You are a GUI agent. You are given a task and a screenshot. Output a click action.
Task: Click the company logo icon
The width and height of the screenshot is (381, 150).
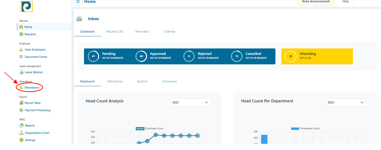[x=27, y=7]
